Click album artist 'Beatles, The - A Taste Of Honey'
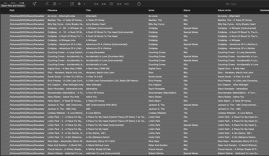Viewport: 269px width, 156px height. tap(235, 20)
